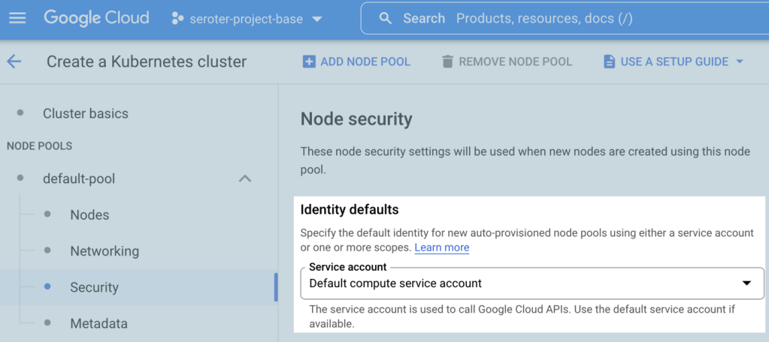Viewport: 769px width, 342px height.
Task: Click the Google Cloud logo
Action: (96, 17)
